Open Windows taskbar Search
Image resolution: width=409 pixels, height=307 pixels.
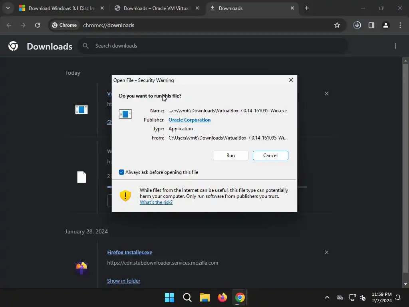[x=187, y=297]
